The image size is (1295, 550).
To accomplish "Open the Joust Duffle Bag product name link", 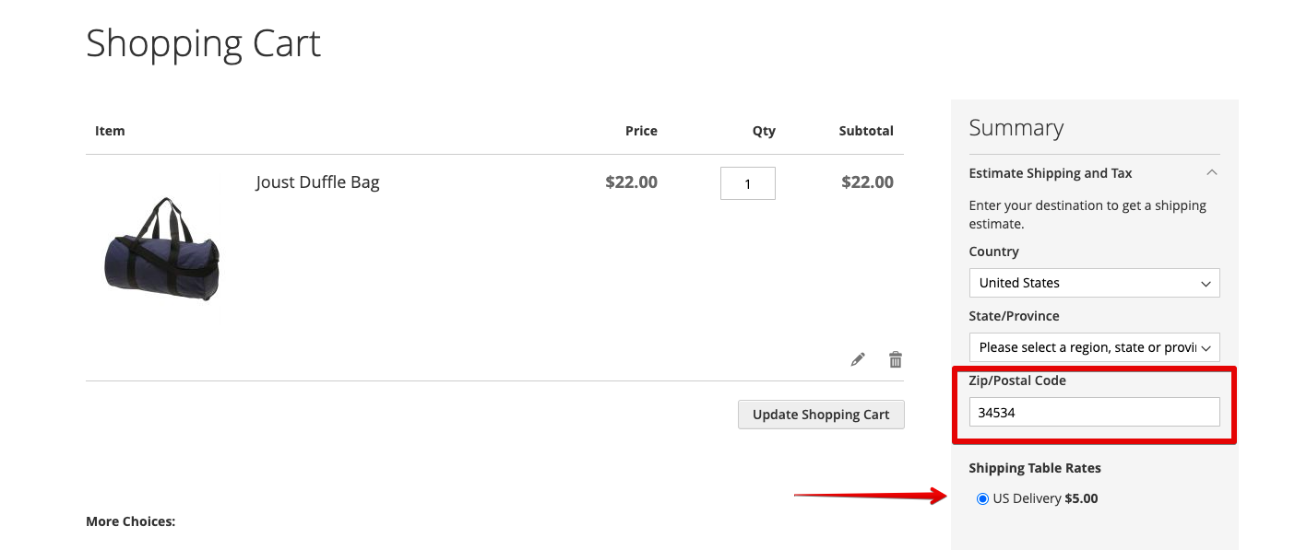I will pyautogui.click(x=317, y=182).
